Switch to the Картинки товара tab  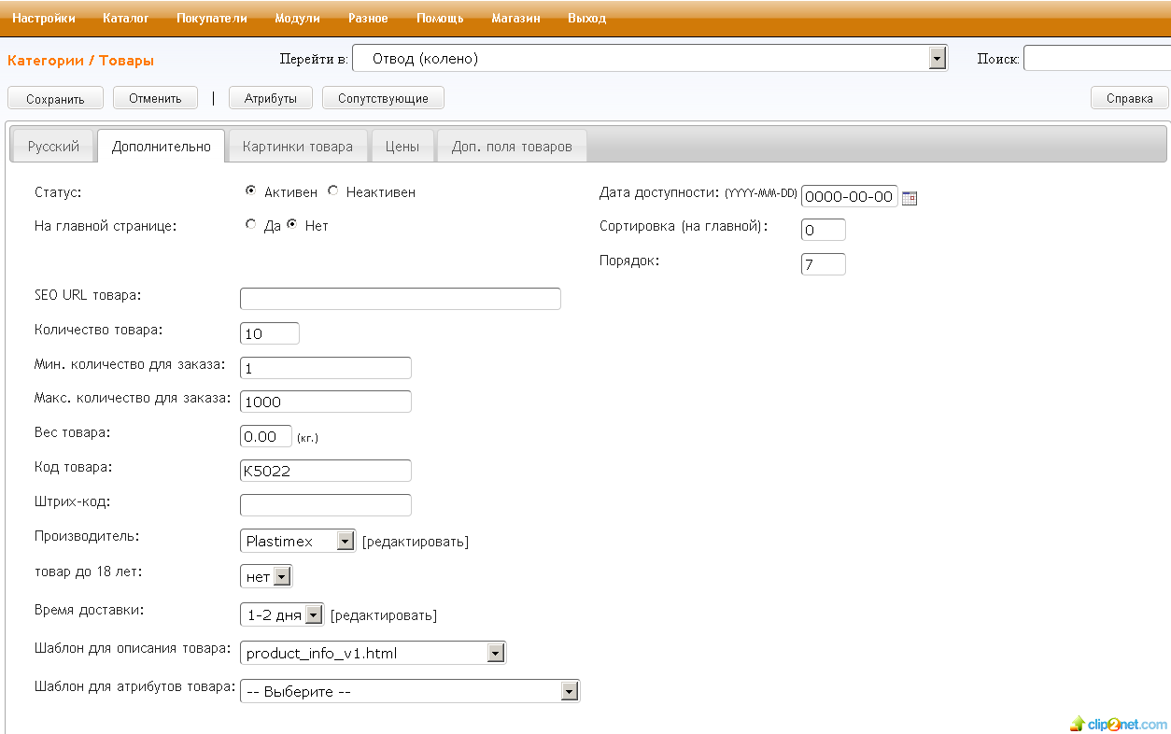[298, 147]
